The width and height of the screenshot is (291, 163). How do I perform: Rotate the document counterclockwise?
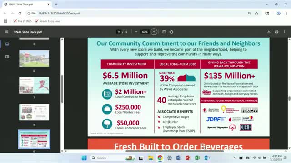tap(171, 32)
